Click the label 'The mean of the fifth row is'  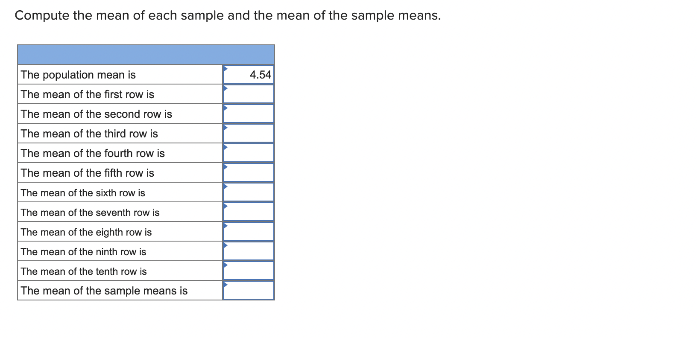(87, 172)
